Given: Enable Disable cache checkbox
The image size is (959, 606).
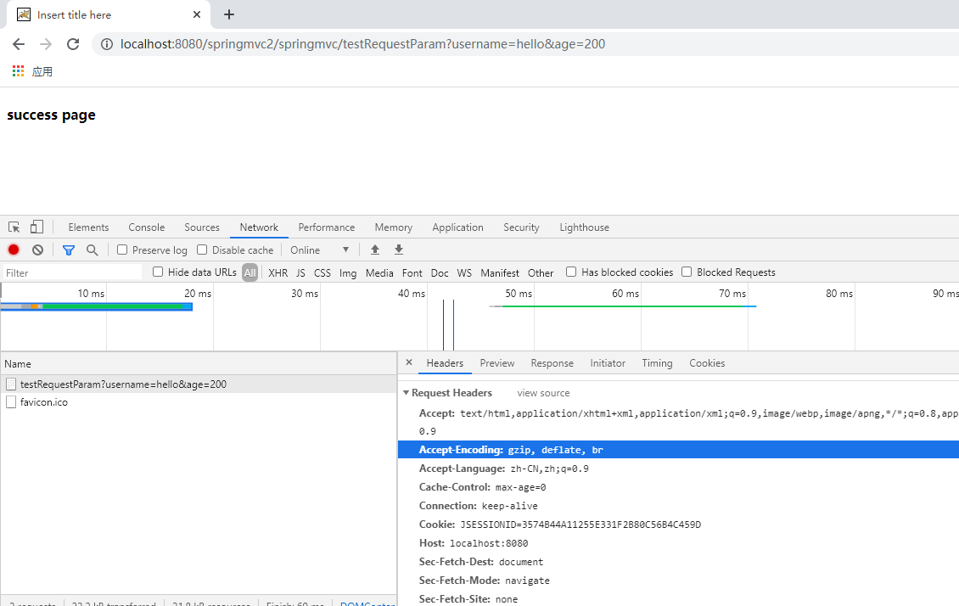Looking at the screenshot, I should pos(202,250).
